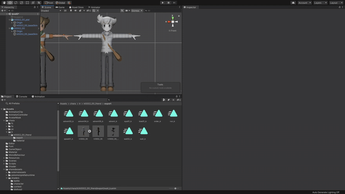Open the Layers dropdown

coord(320,3)
